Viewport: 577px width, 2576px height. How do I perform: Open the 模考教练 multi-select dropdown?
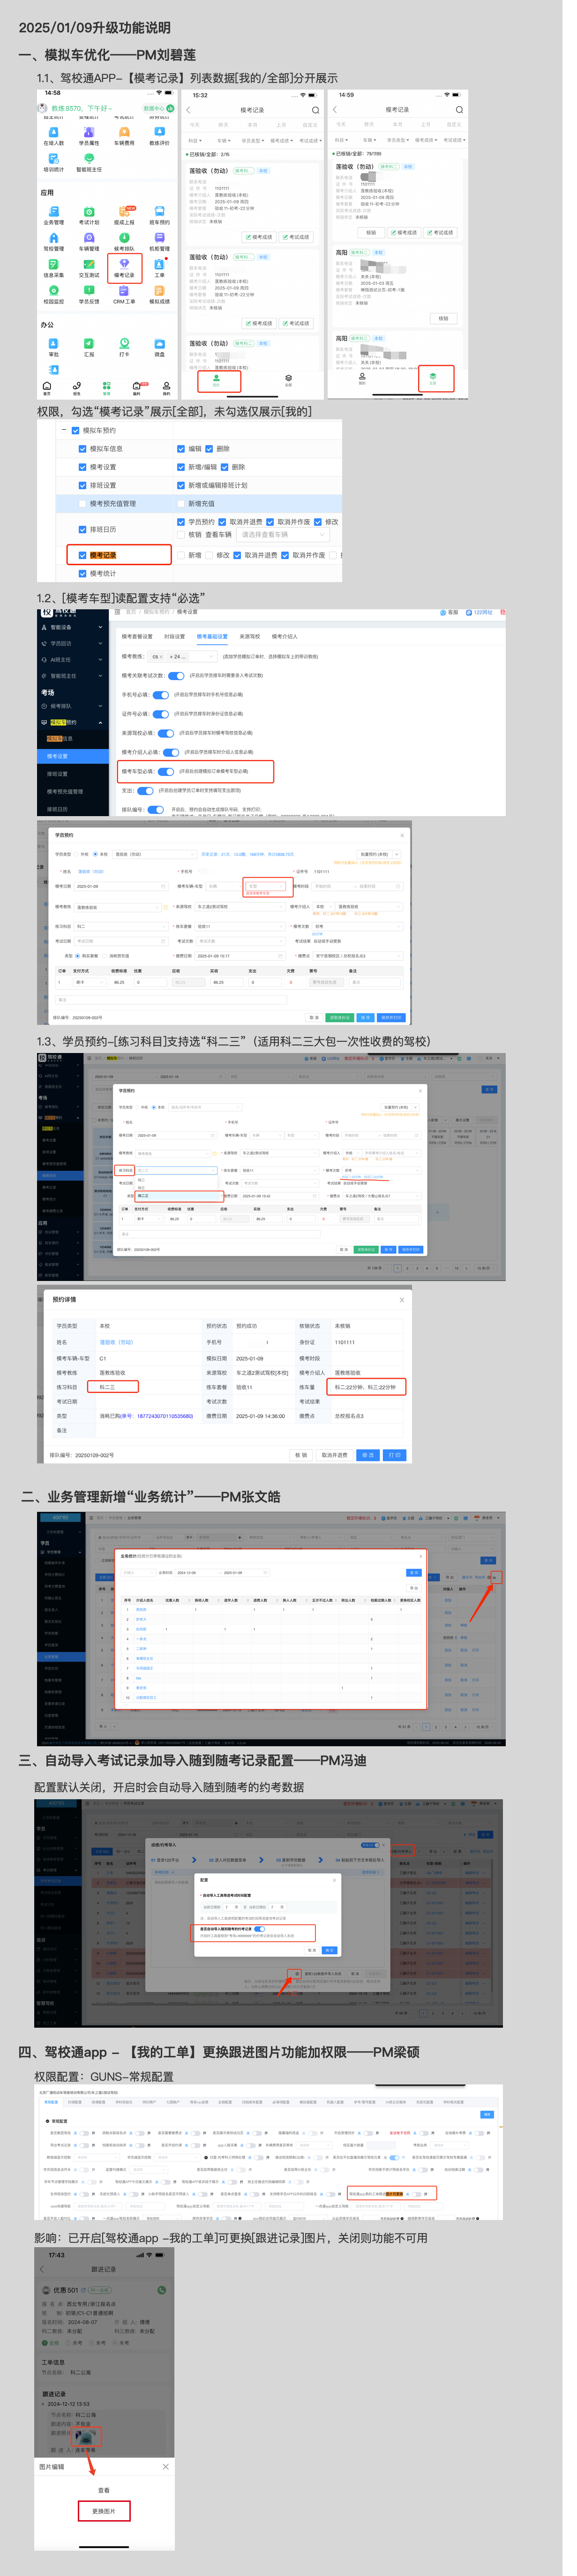point(183,657)
